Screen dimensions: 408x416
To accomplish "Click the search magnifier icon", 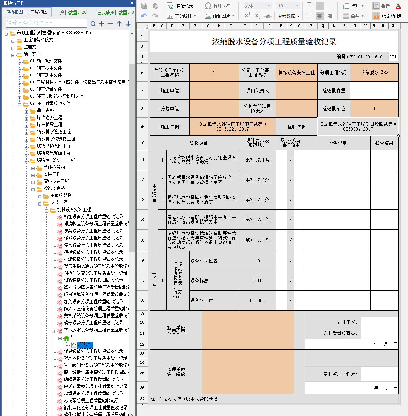I will pyautogui.click(x=93, y=24).
